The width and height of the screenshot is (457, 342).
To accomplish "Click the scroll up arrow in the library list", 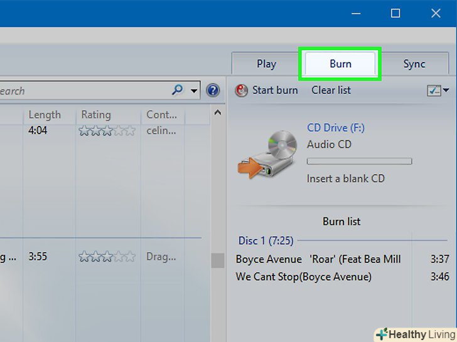I will [x=218, y=113].
